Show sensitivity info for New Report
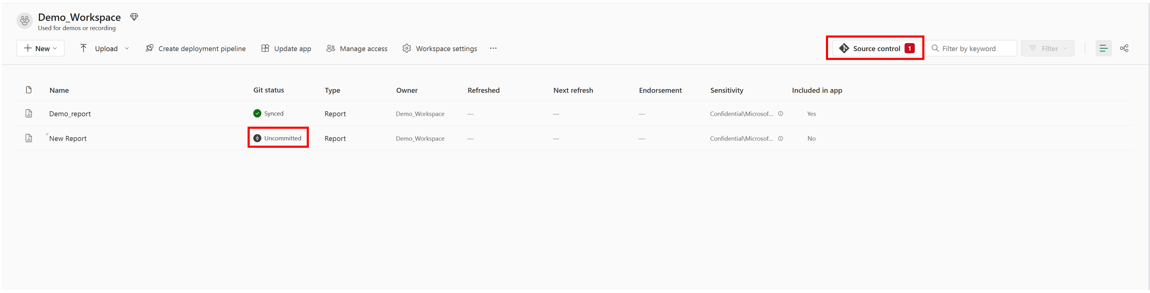 point(780,138)
